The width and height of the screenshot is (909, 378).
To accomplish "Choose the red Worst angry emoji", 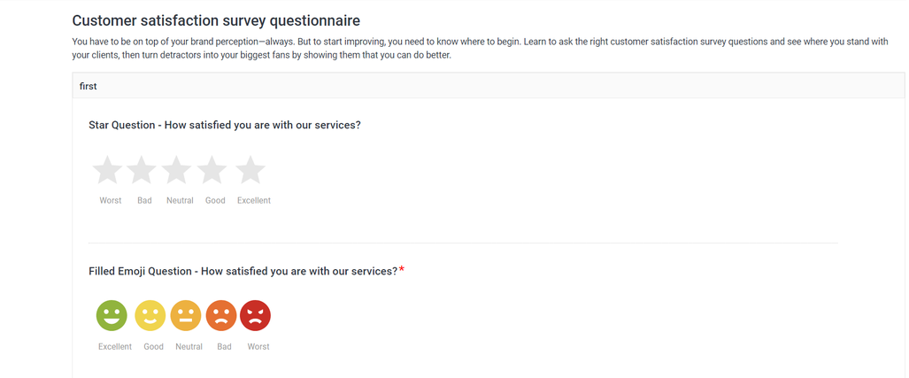I will pyautogui.click(x=256, y=315).
